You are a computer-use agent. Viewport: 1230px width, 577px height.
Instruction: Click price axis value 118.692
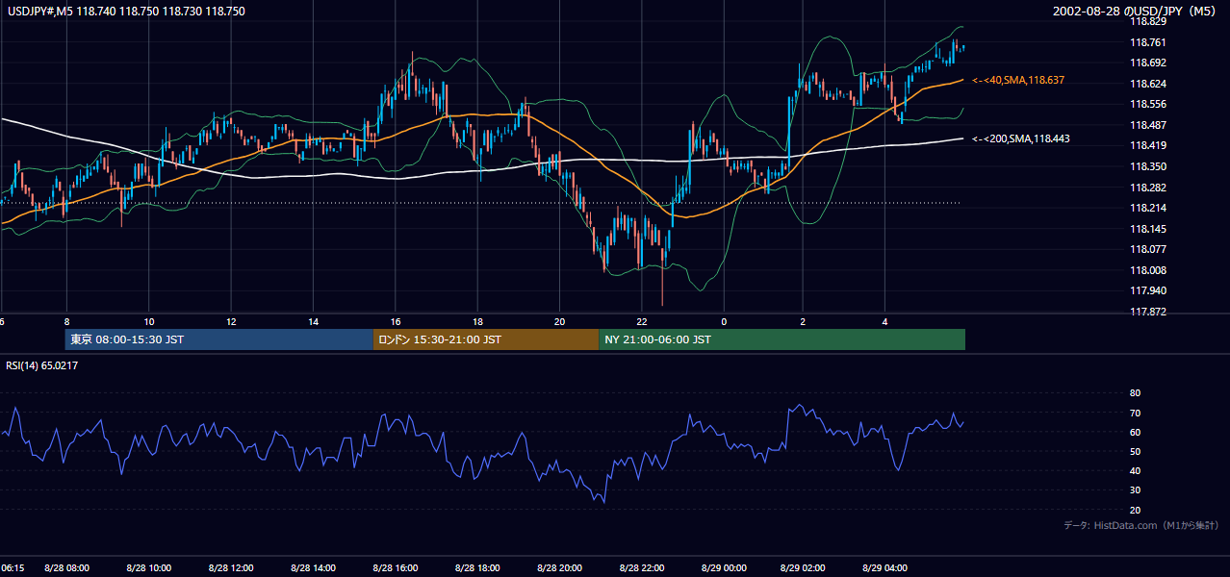pos(1149,63)
